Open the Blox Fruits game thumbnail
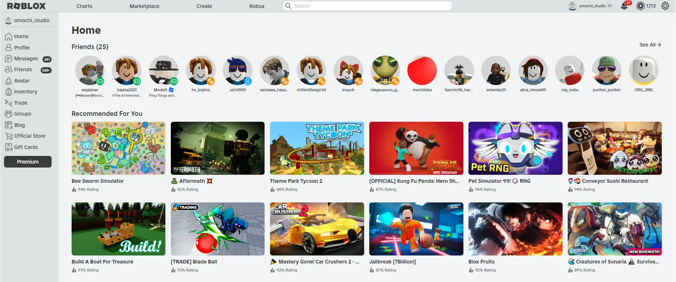Viewport: 676px width, 282px height. pyautogui.click(x=515, y=229)
